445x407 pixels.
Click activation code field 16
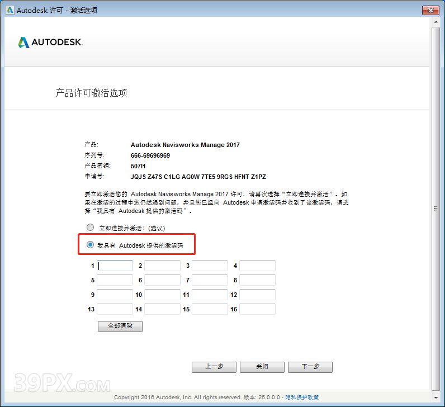point(257,309)
